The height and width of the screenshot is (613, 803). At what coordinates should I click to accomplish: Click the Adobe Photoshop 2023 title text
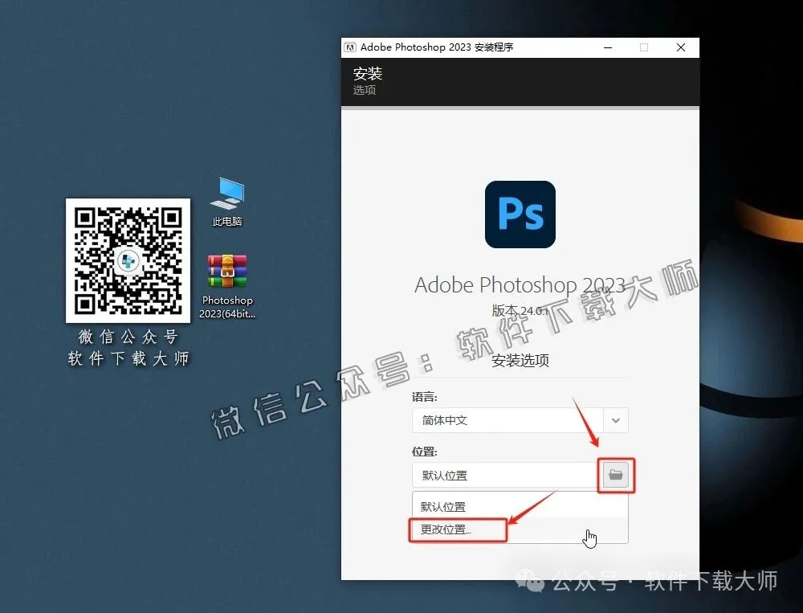pyautogui.click(x=520, y=285)
